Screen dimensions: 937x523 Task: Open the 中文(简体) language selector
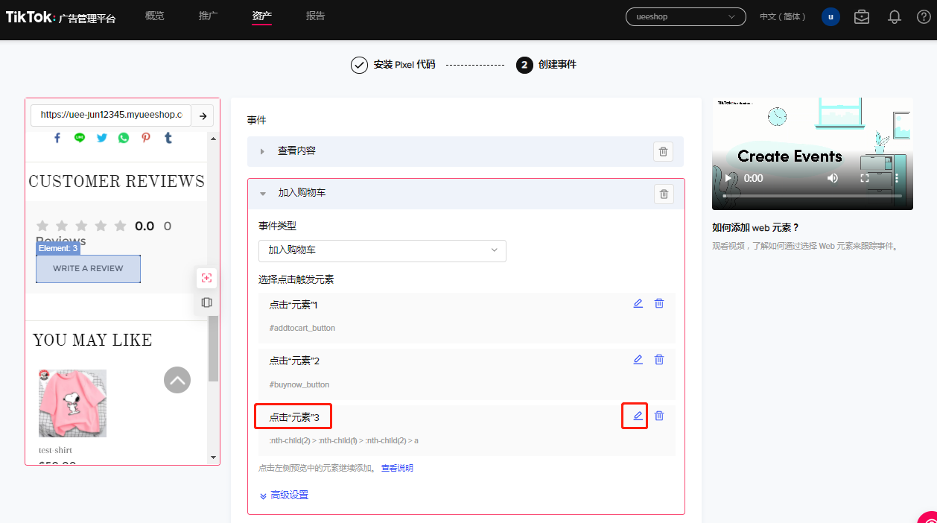click(x=783, y=16)
